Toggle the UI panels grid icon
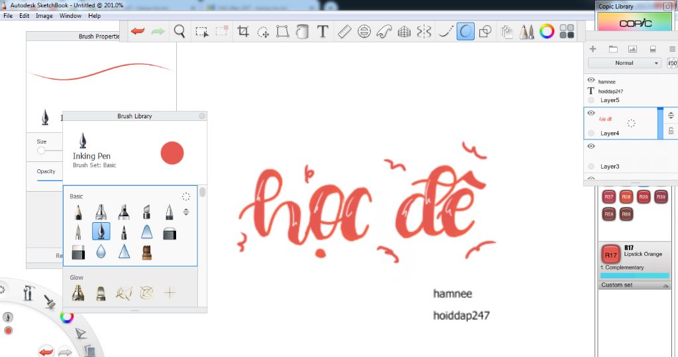The width and height of the screenshot is (678, 357). [567, 32]
